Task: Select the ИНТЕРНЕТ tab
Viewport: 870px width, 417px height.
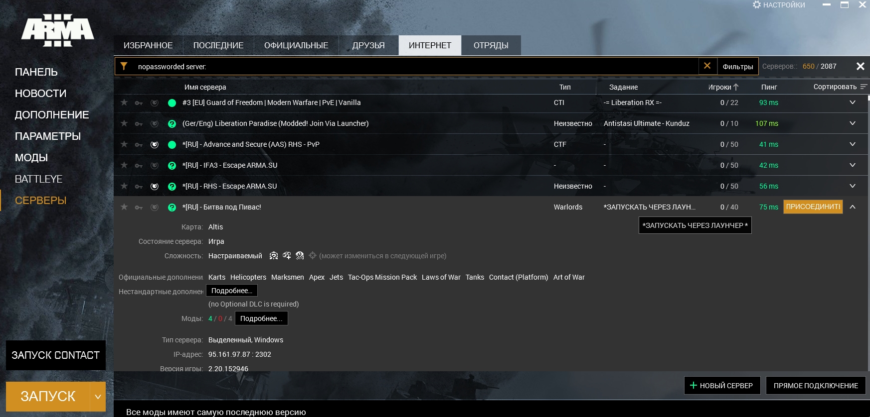Action: 430,45
